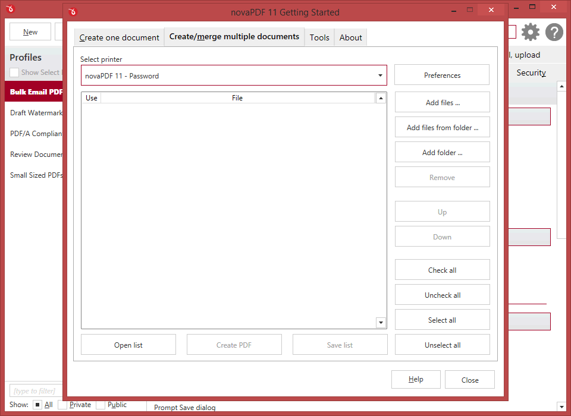
Task: Select PDF/A Compliant profile
Action: [x=34, y=134]
